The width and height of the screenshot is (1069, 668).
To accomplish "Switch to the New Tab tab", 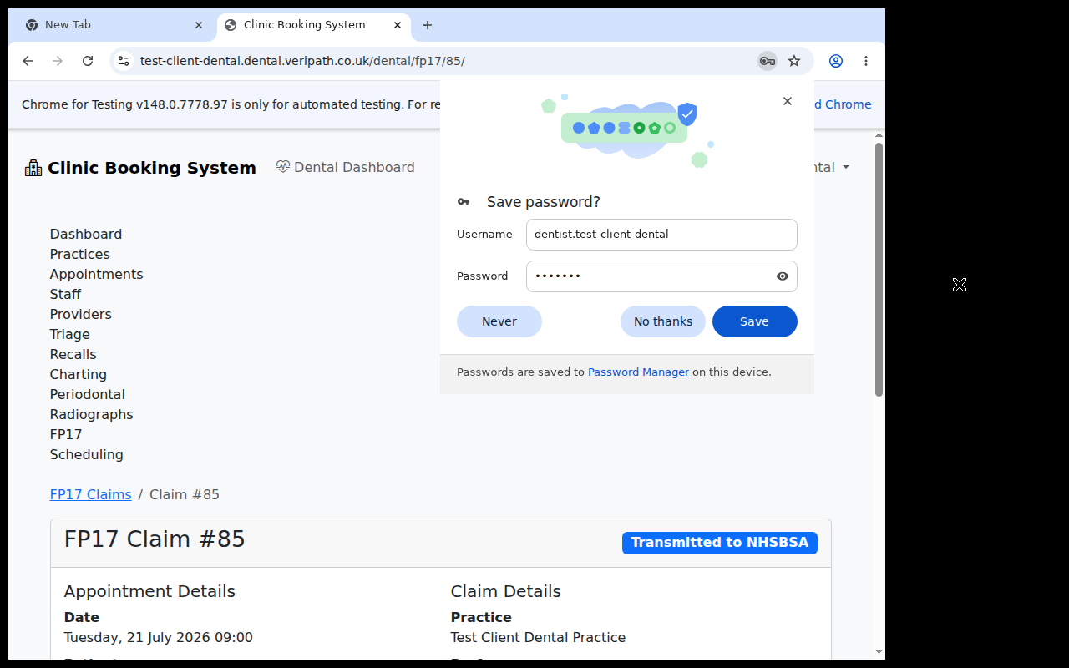I will click(x=112, y=25).
